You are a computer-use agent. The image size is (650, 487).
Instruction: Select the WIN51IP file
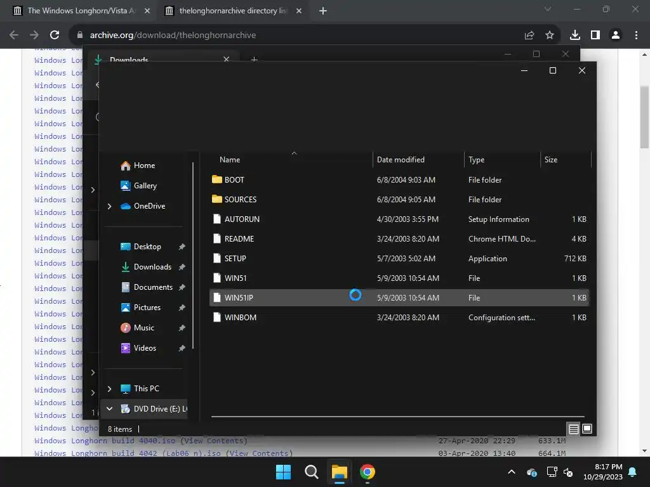399,298
